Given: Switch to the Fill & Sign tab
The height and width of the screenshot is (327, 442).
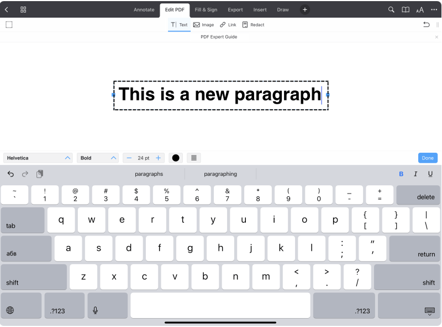Looking at the screenshot, I should click(x=206, y=10).
